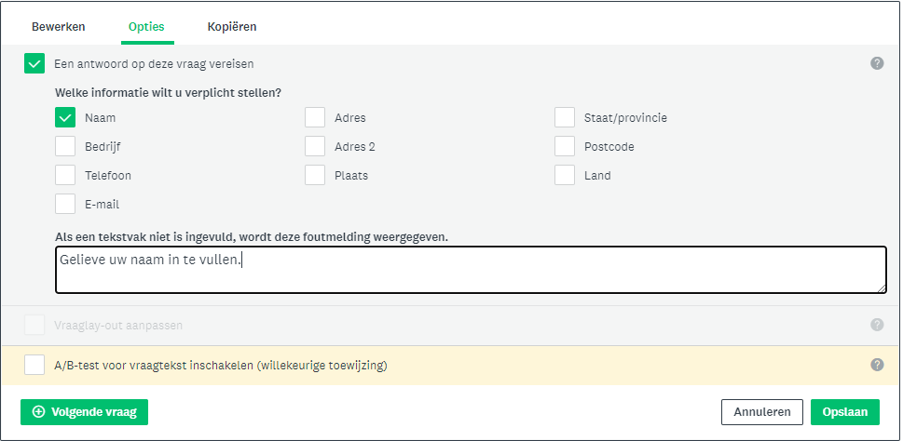Check the E-mail checkbox
903x441 pixels.
pos(65,204)
